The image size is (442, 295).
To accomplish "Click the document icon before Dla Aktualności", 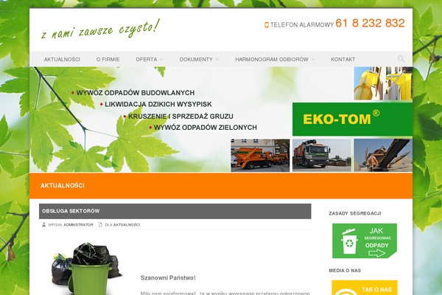I will [x=100, y=225].
